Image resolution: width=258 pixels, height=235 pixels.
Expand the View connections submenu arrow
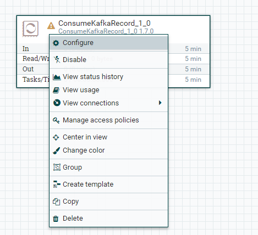pyautogui.click(x=160, y=103)
